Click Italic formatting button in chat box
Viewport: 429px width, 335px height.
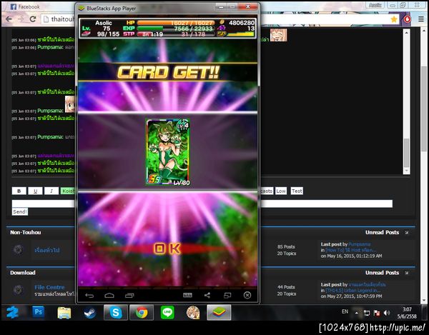coord(51,191)
